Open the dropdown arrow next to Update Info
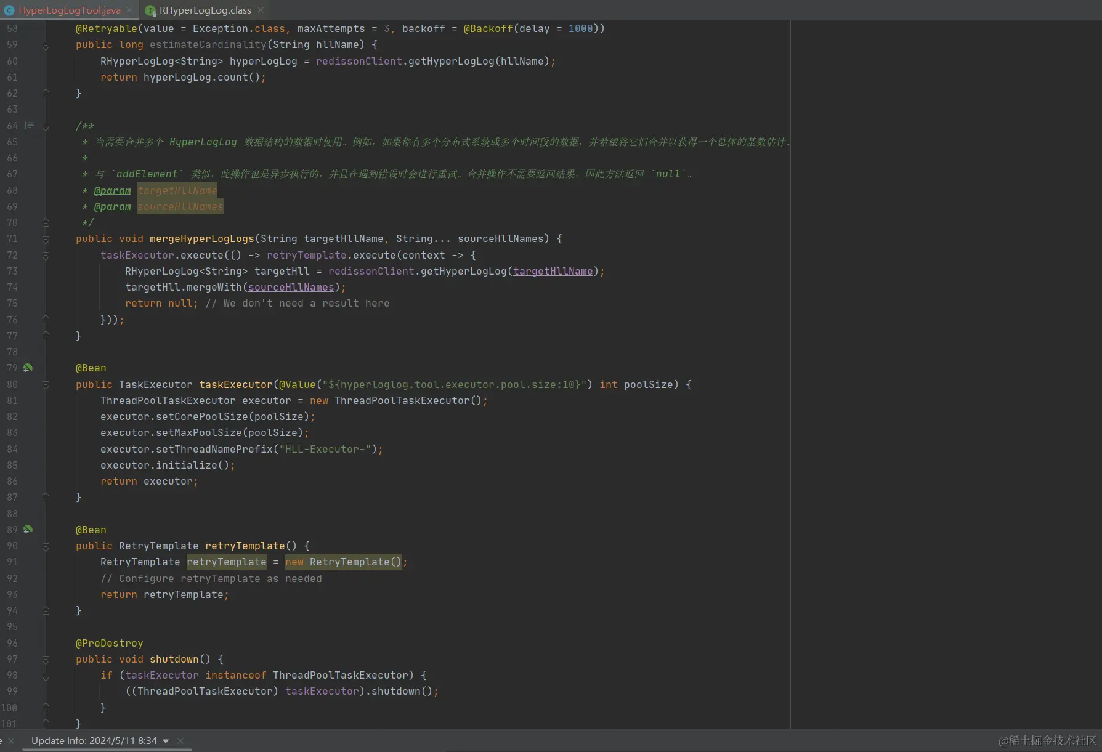The width and height of the screenshot is (1102, 752). (166, 741)
